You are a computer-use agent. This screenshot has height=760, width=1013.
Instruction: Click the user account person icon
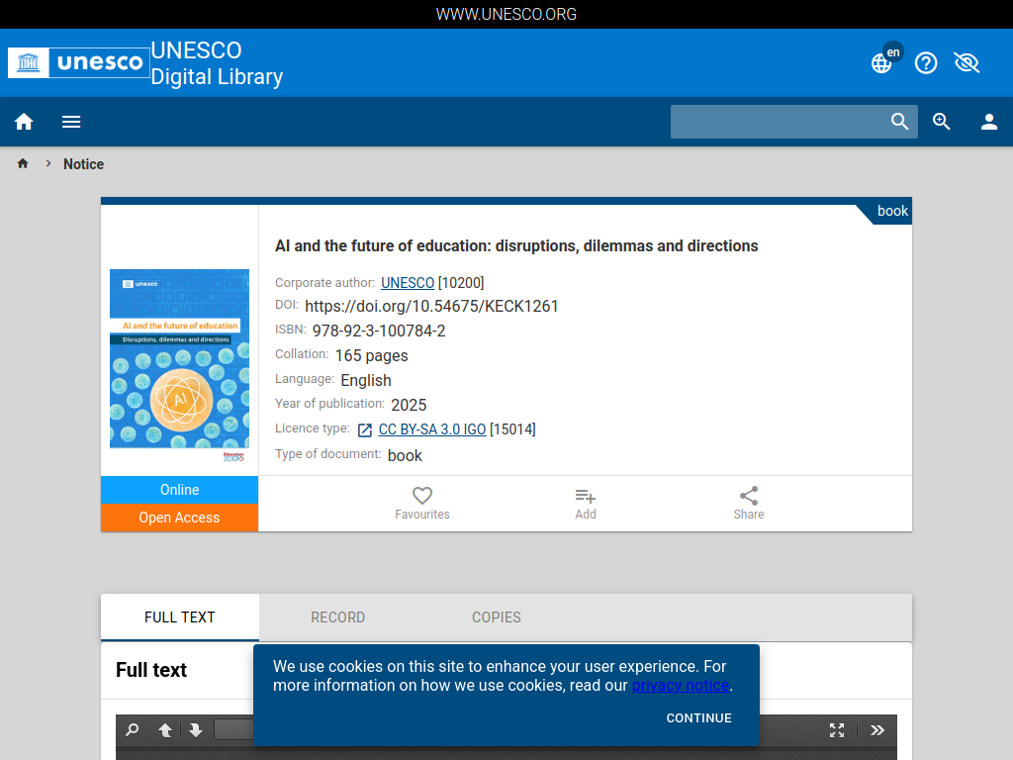coord(989,121)
